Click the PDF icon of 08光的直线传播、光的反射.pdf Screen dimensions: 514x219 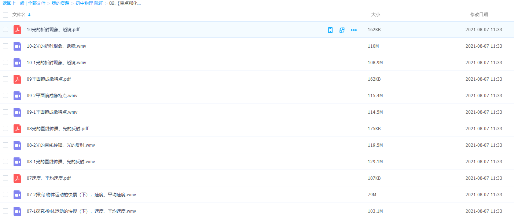17,129
